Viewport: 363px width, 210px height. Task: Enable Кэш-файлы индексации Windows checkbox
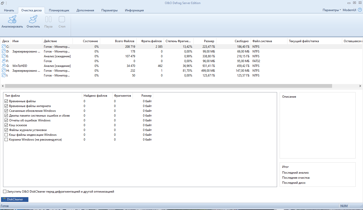point(6,135)
